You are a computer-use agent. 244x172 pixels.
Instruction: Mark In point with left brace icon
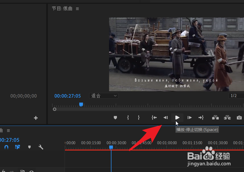(128, 118)
